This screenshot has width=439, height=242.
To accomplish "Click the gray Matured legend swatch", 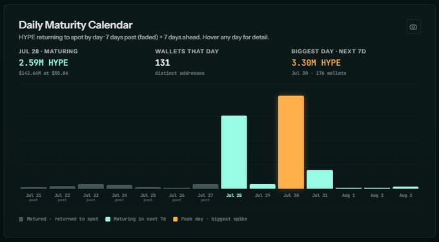I will pyautogui.click(x=21, y=219).
